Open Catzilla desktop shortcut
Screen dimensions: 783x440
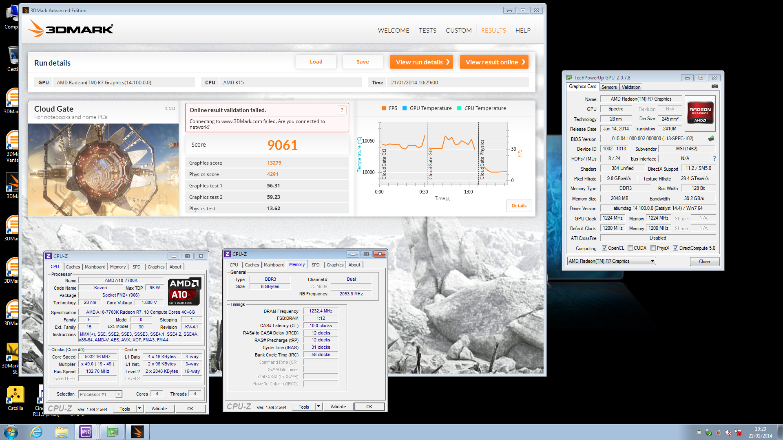pos(15,398)
